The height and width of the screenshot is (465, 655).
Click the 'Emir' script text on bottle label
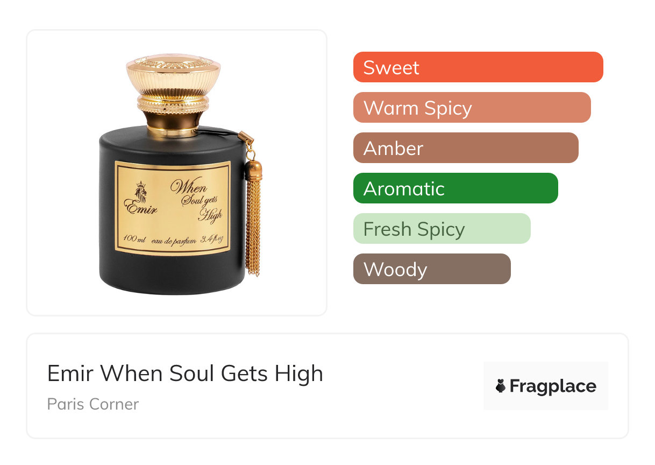pyautogui.click(x=141, y=207)
